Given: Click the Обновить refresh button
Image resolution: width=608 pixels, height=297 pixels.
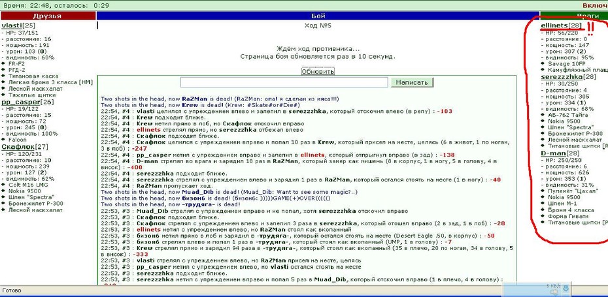Looking at the screenshot, I should (x=318, y=72).
